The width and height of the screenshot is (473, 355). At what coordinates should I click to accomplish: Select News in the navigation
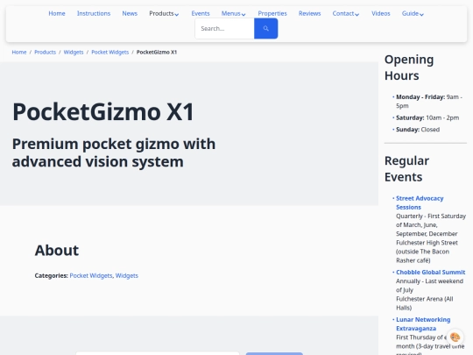click(x=130, y=13)
